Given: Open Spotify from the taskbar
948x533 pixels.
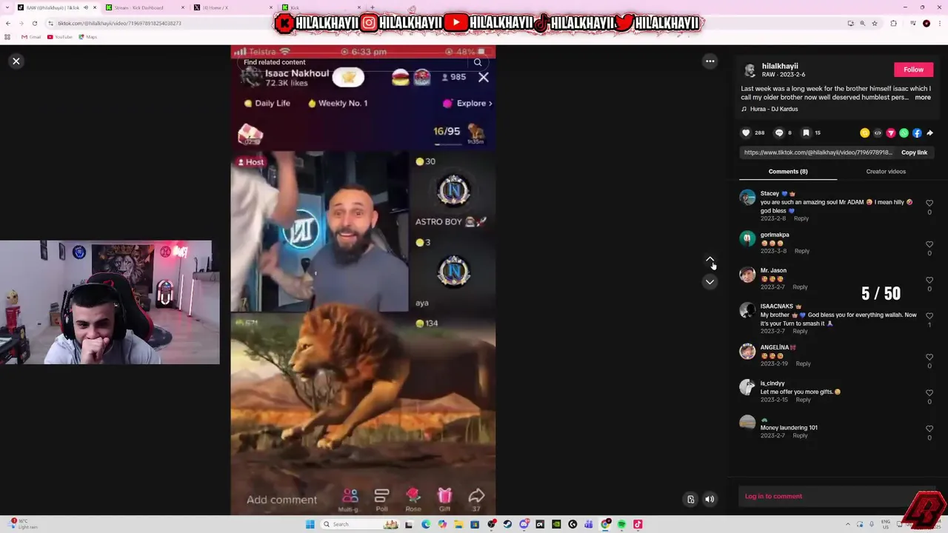Looking at the screenshot, I should click(621, 524).
